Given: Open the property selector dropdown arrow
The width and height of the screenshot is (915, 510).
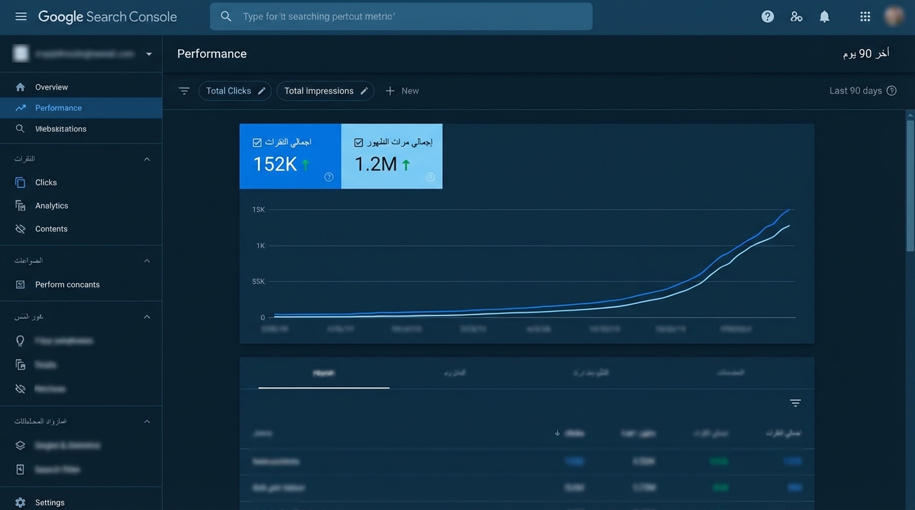Looking at the screenshot, I should coord(149,54).
